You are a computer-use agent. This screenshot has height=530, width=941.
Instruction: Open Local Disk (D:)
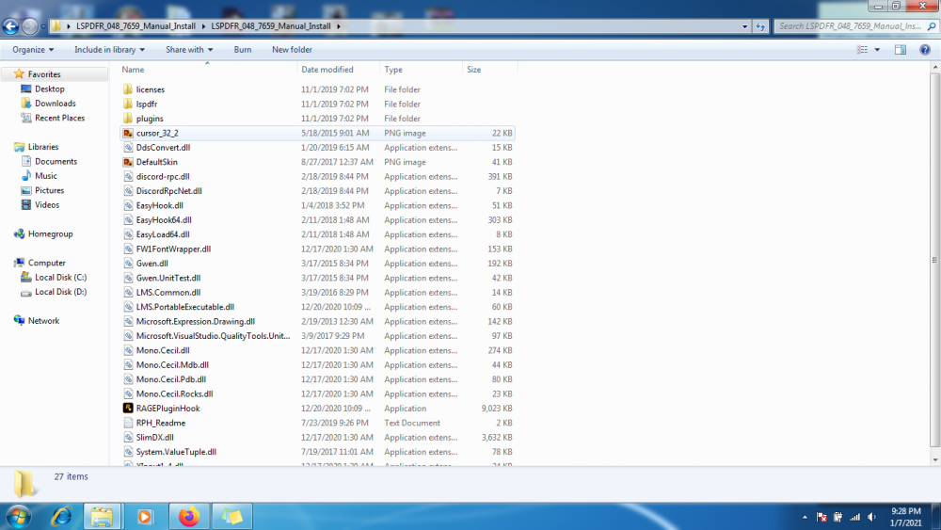point(60,292)
